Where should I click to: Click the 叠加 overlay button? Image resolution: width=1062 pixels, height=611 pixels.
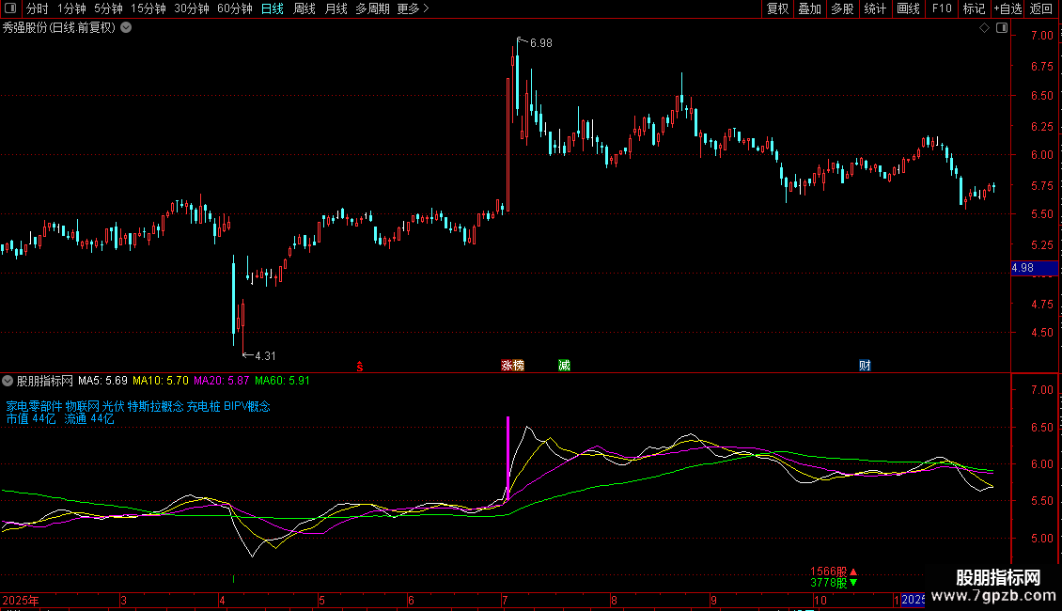coord(810,8)
